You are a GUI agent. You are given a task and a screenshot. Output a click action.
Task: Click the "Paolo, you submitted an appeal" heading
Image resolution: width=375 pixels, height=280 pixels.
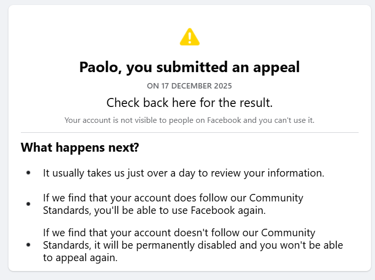pos(189,67)
